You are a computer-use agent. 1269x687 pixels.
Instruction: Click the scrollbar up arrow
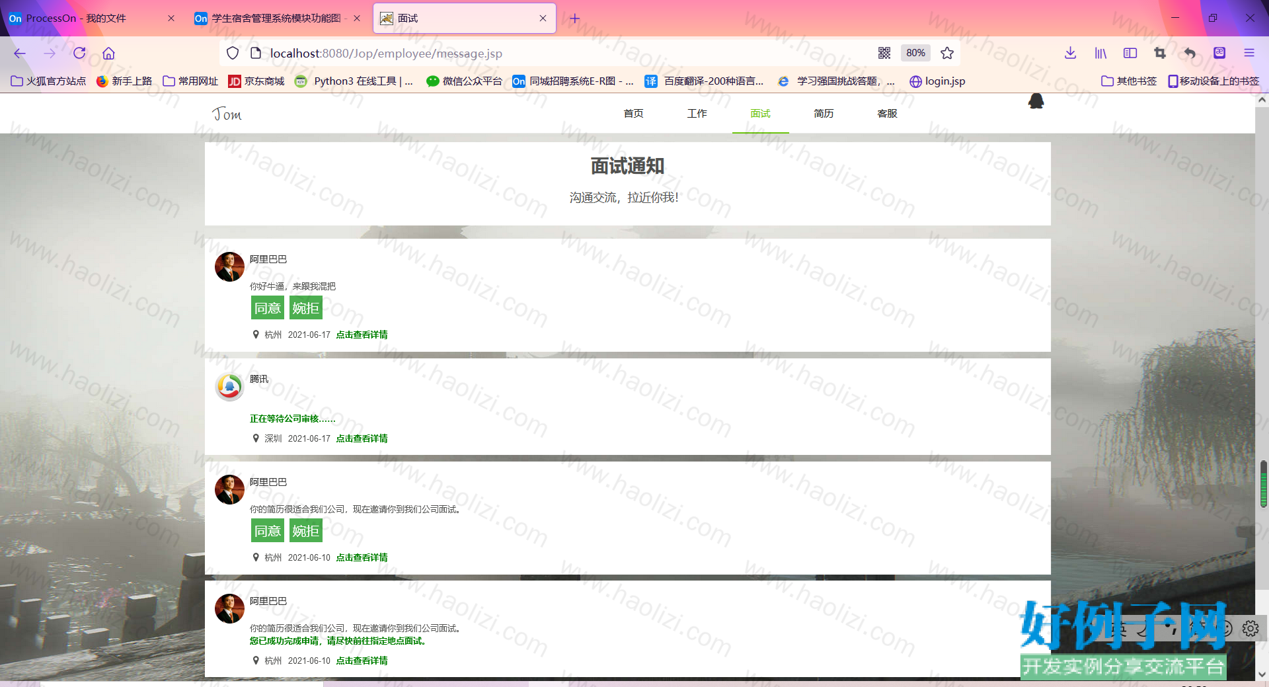pos(1262,101)
